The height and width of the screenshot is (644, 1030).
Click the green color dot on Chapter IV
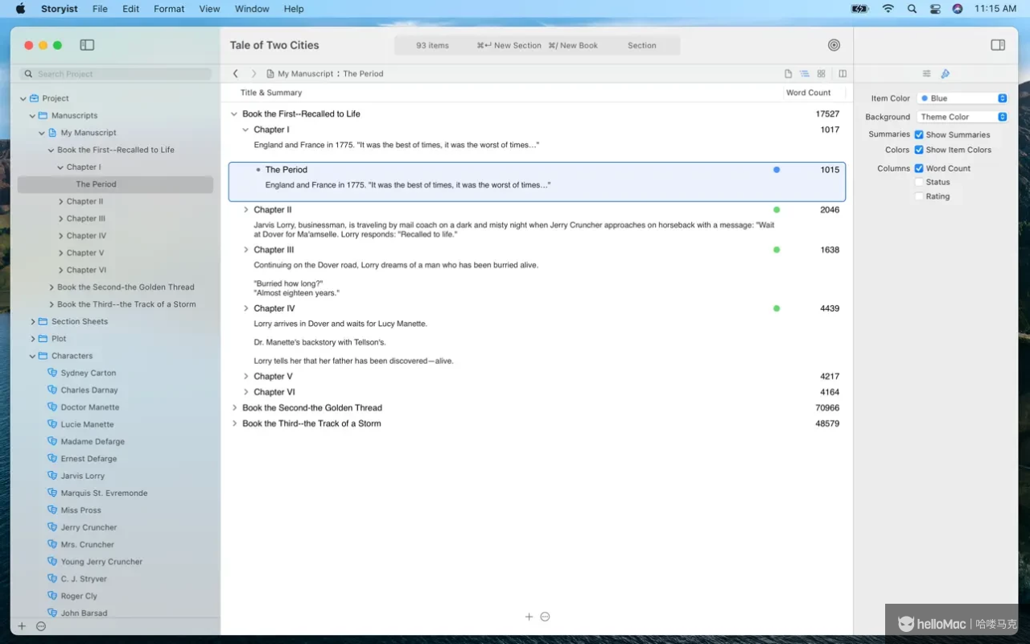point(777,308)
